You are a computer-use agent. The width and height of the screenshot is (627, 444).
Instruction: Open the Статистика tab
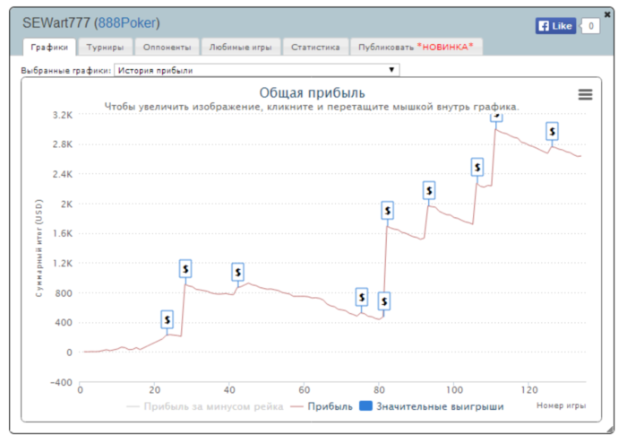click(315, 48)
